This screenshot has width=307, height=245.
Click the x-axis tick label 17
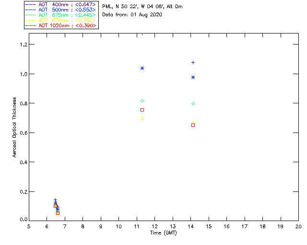tap(245, 226)
